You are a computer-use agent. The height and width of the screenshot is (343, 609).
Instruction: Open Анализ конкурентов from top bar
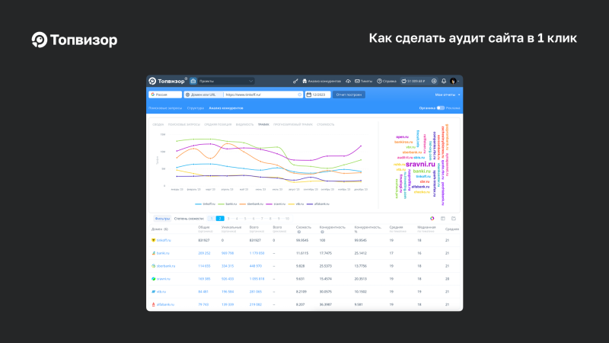[321, 81]
